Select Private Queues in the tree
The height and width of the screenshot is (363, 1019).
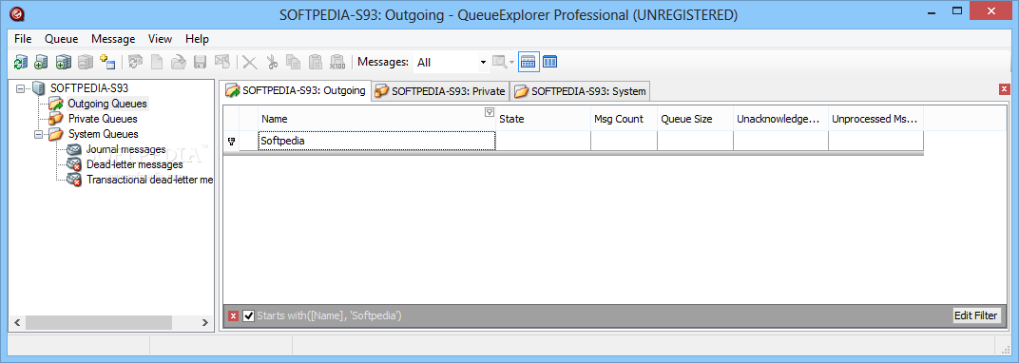[103, 119]
